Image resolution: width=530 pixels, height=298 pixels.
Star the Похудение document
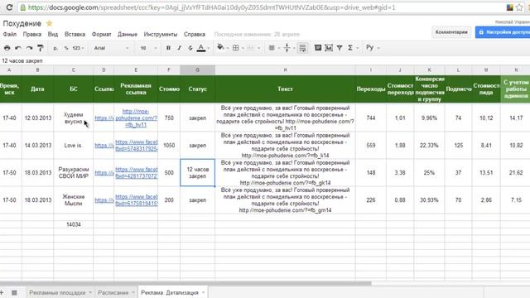(50, 23)
